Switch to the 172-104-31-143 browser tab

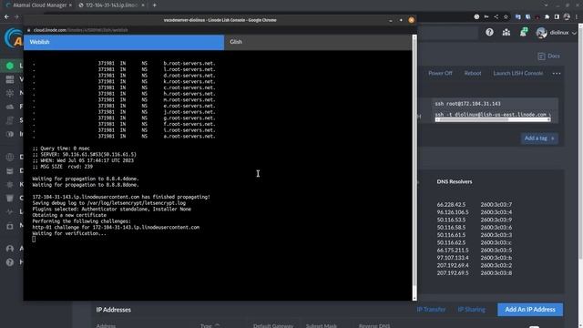tap(111, 5)
